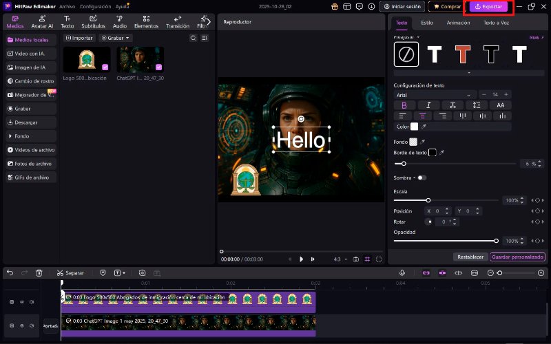Increase text border percentage with stepper
551x344 pixels.
click(540, 162)
